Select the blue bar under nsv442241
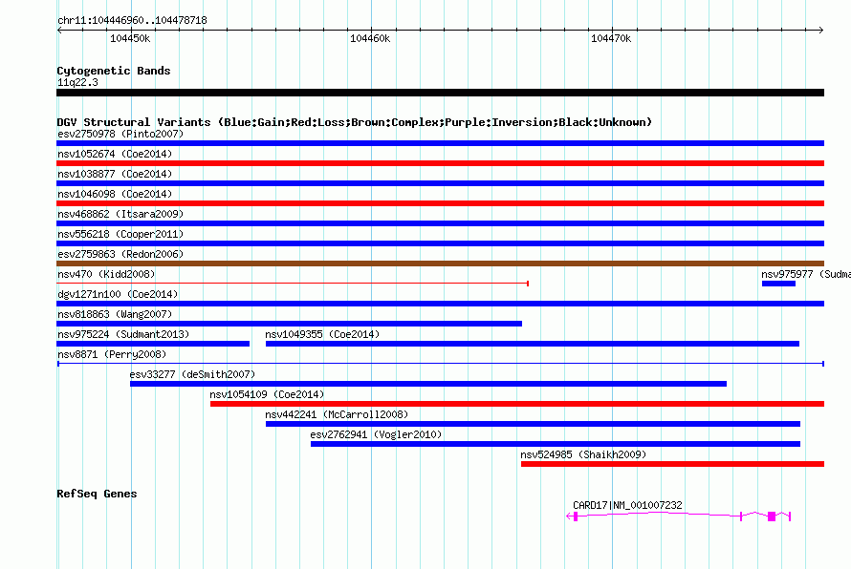The image size is (851, 569). pos(533,424)
